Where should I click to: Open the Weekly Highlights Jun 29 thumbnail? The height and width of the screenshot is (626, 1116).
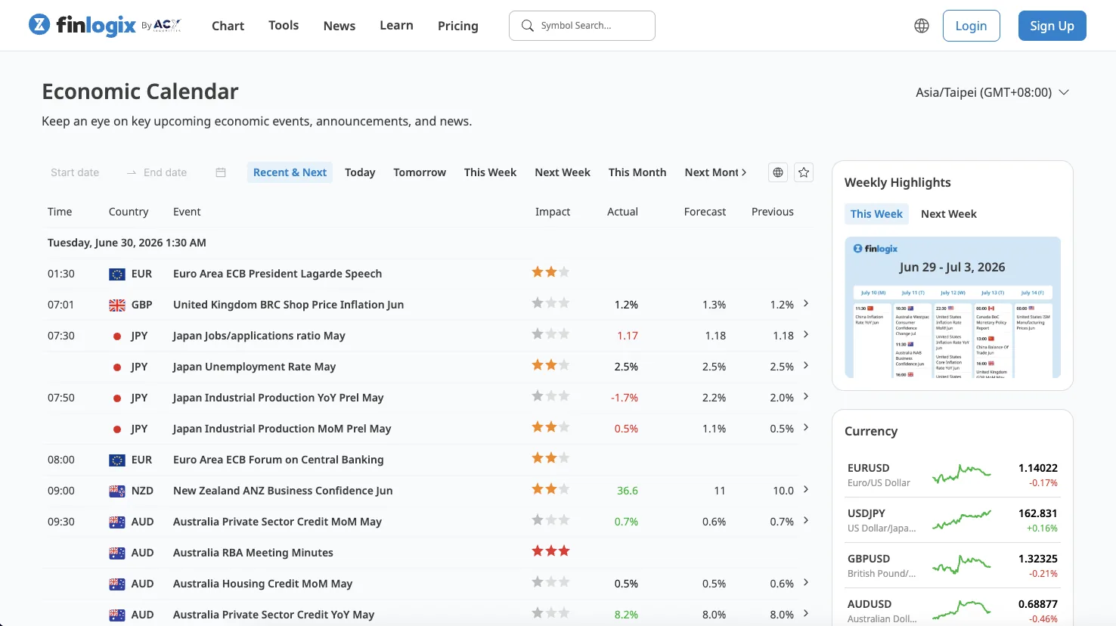coord(953,307)
